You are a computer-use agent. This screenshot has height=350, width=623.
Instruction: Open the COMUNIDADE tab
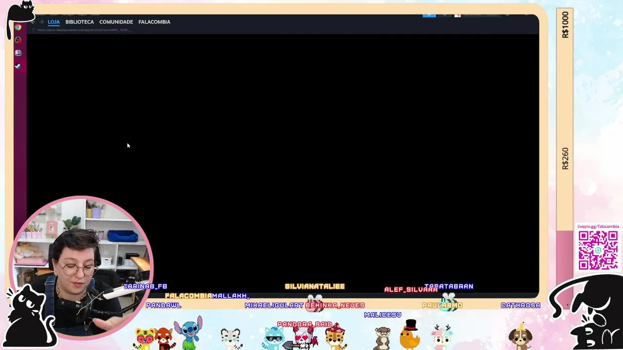pyautogui.click(x=116, y=22)
